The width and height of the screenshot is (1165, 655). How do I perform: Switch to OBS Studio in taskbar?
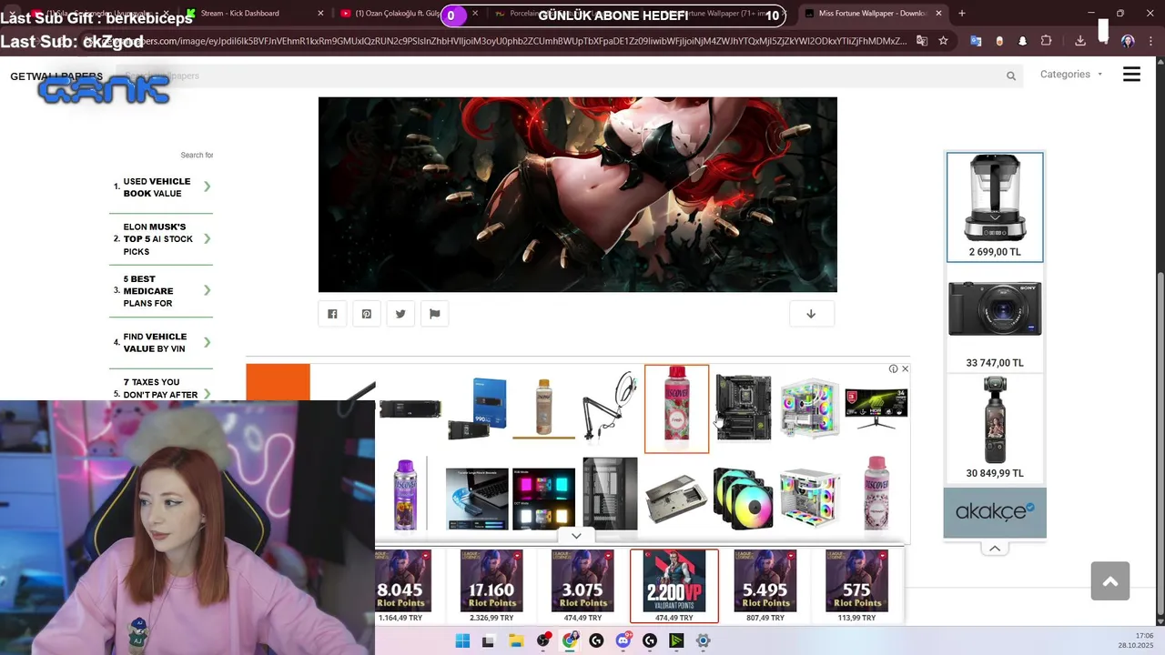pos(543,640)
